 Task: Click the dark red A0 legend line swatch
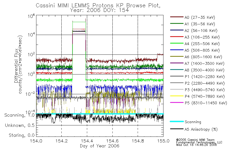pyautogui.click(x=177, y=17)
